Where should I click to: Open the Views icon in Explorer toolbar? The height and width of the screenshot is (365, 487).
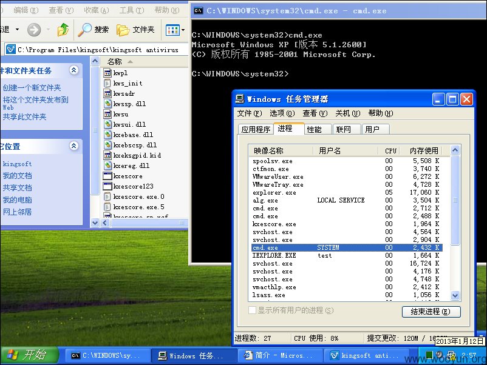tap(172, 30)
